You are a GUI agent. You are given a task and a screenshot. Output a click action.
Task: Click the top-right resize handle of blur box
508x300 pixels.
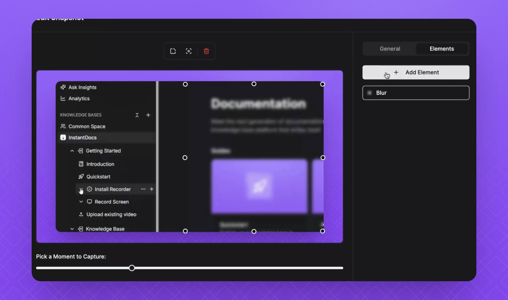[x=322, y=84]
